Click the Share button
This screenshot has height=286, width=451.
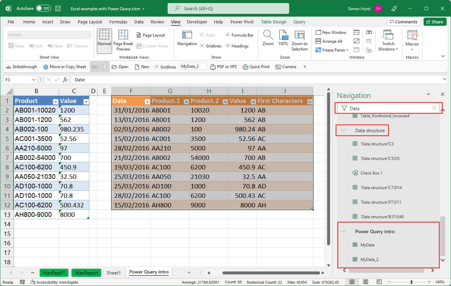(x=434, y=22)
